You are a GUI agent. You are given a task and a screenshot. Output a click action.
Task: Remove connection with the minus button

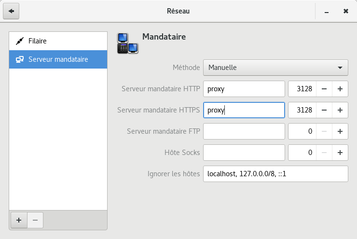(x=35, y=220)
